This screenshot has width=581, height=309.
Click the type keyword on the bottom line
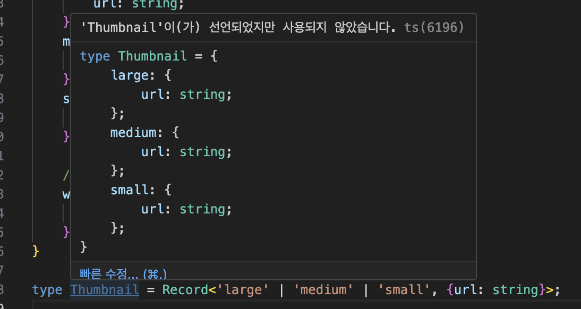(x=47, y=289)
